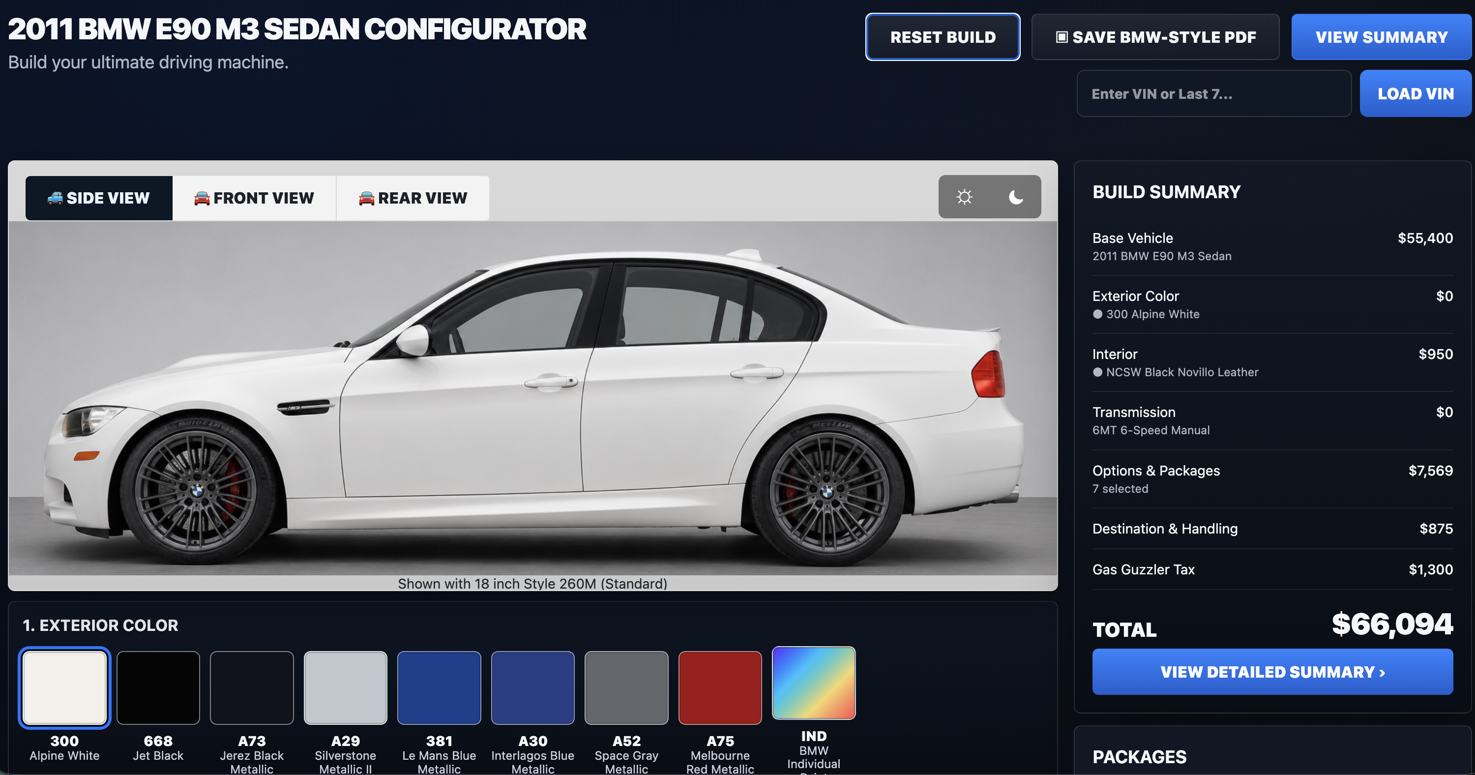View the detailed summary
The width and height of the screenshot is (1475, 775).
click(1272, 671)
